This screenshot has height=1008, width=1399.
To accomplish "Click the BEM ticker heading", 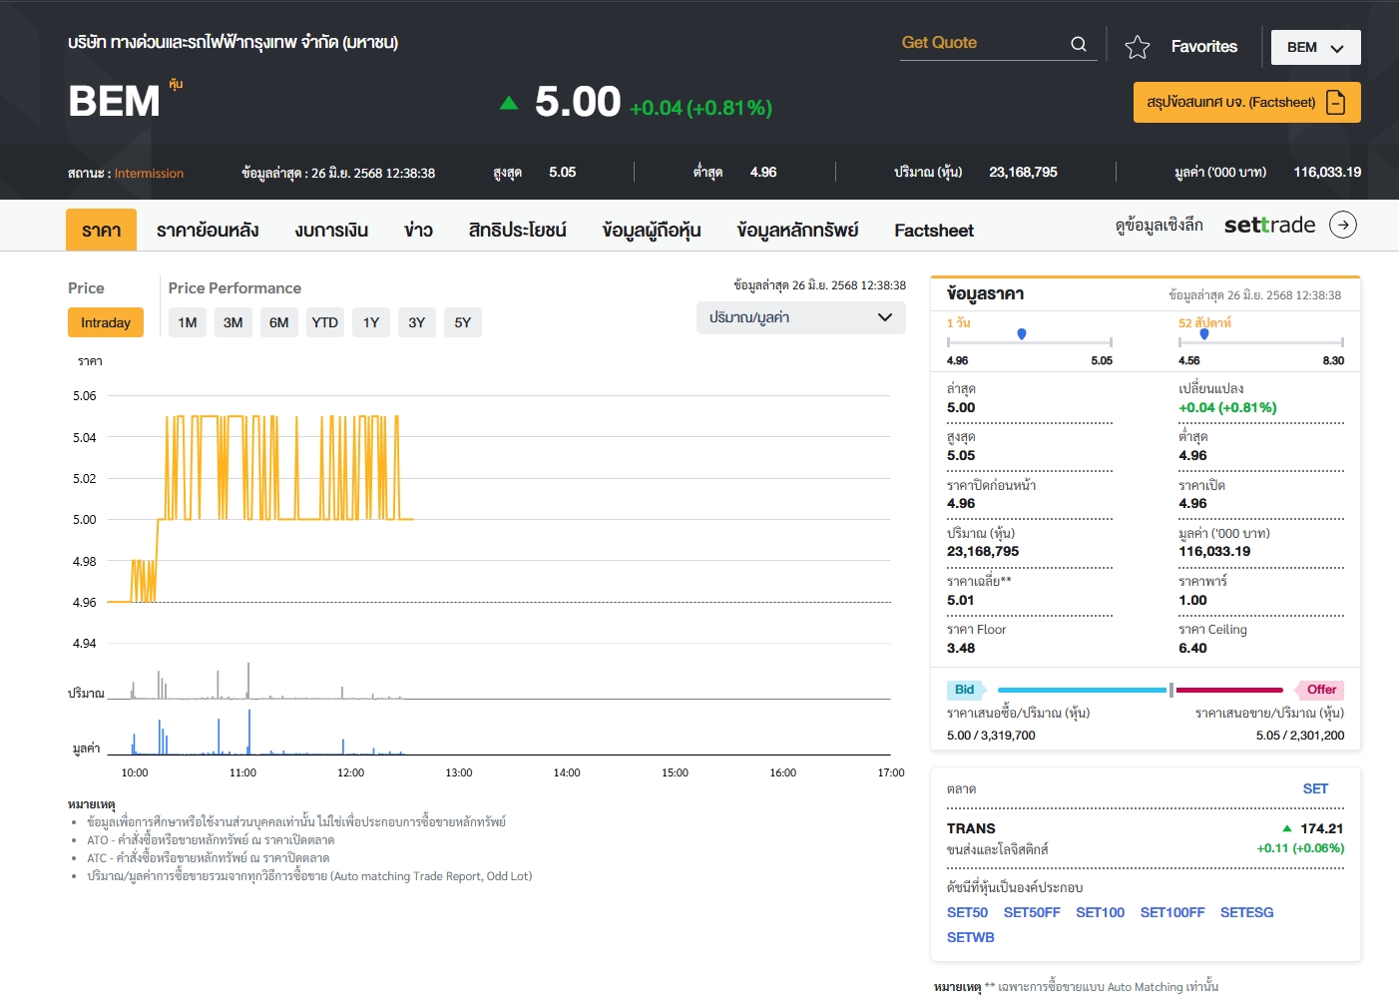I will coord(114,101).
